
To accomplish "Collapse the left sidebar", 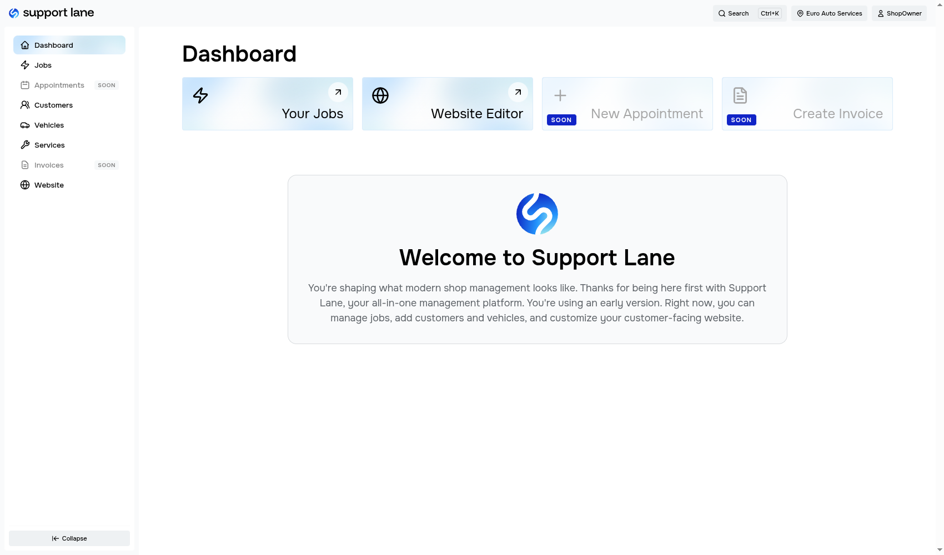I will point(69,538).
